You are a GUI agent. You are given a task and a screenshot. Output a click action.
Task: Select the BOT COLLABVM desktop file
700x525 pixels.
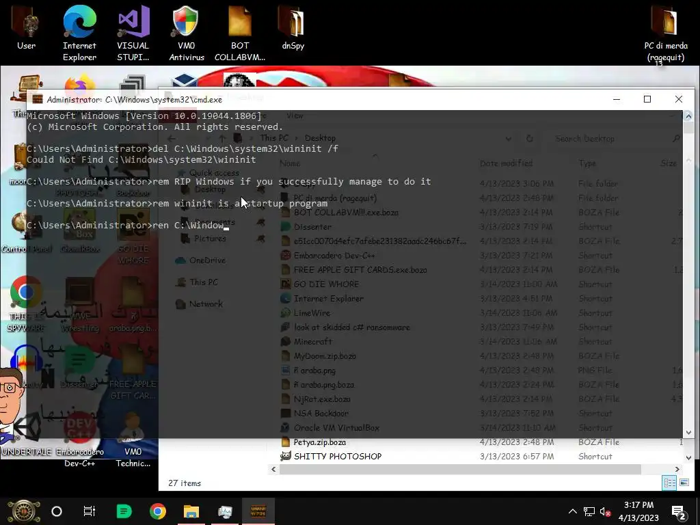(x=240, y=32)
